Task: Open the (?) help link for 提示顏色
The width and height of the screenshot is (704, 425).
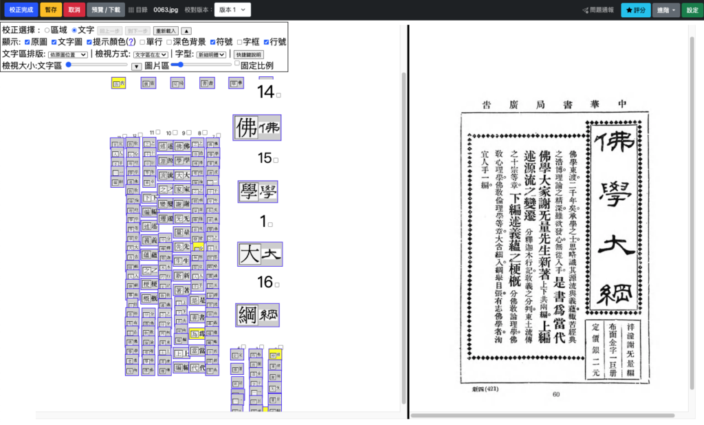Action: click(131, 42)
